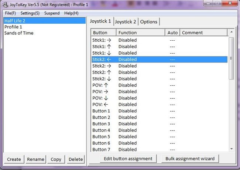Select the Button 3 row

[160, 124]
